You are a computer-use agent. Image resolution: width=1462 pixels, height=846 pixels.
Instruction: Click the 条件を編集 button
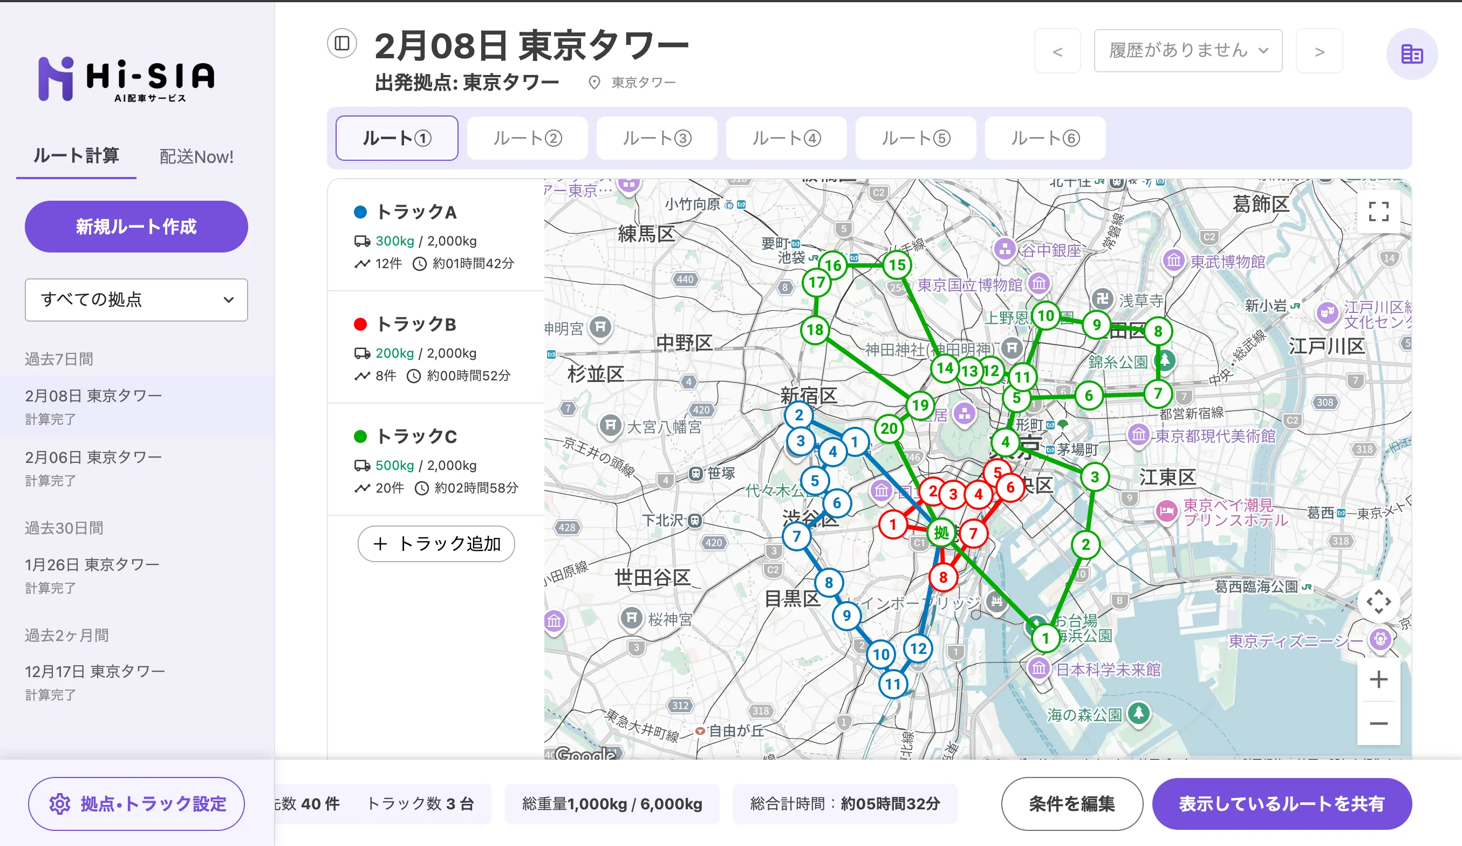tap(1071, 803)
